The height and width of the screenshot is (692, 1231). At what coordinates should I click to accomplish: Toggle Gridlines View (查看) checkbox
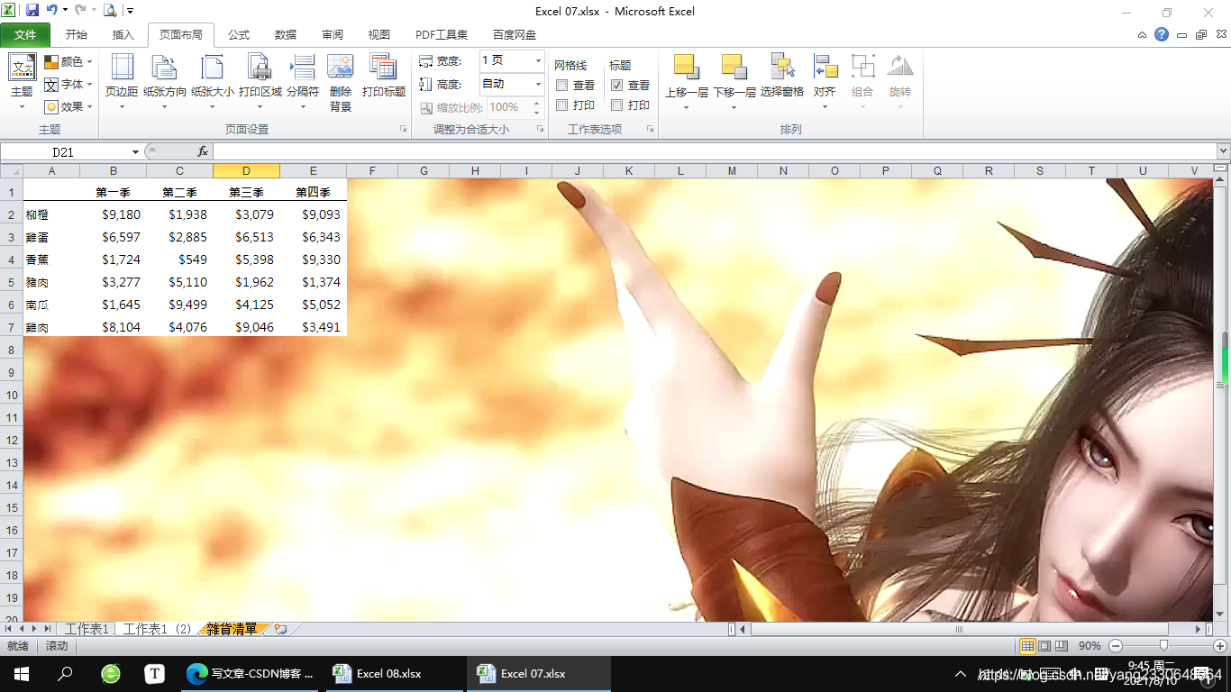[x=561, y=85]
